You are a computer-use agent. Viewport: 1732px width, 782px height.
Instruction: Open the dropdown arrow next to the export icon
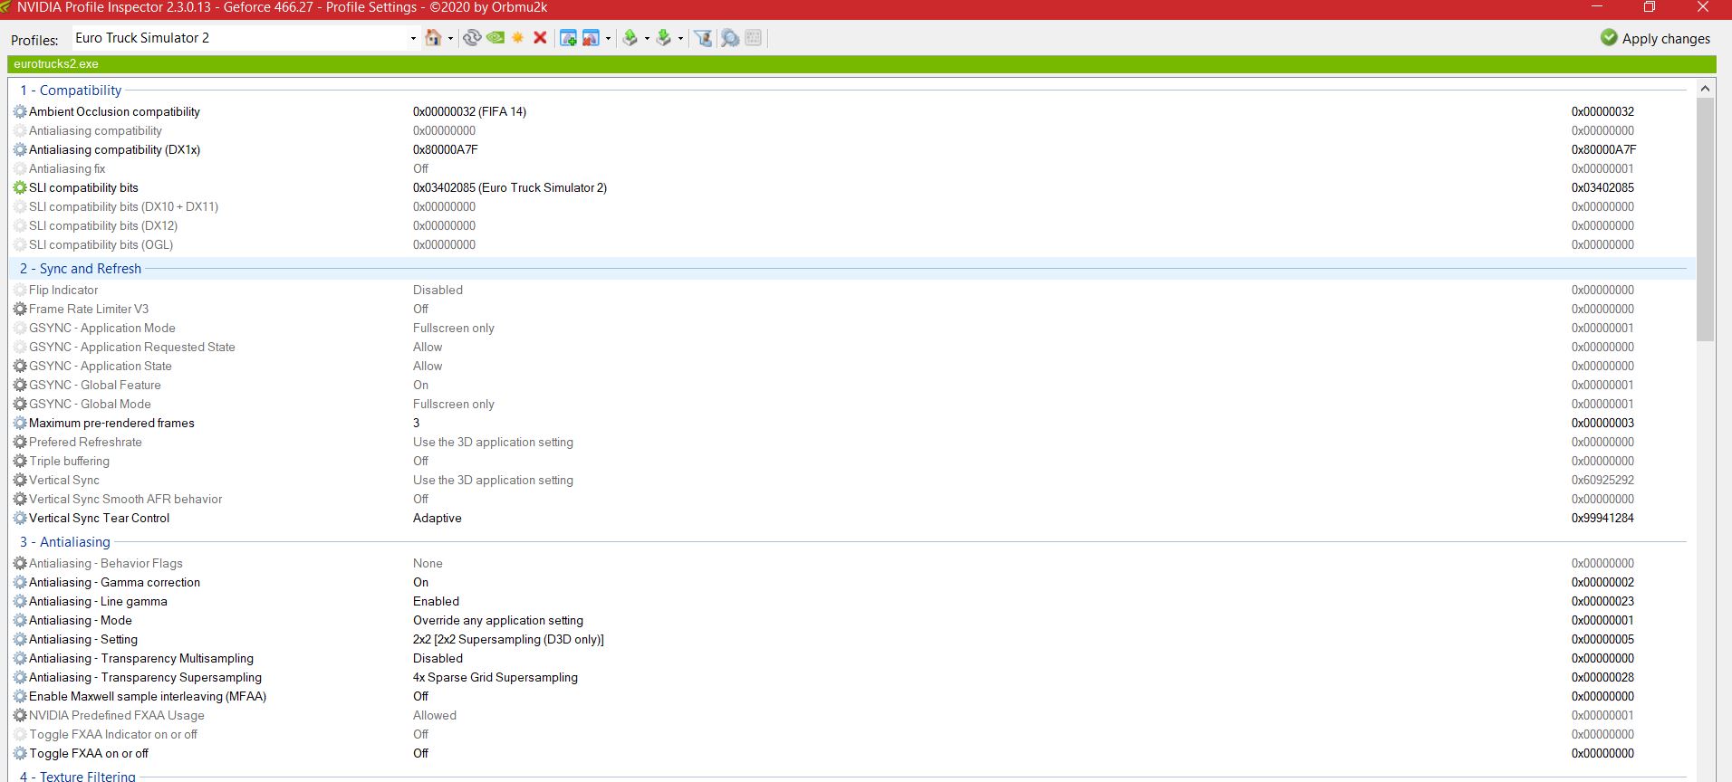647,39
